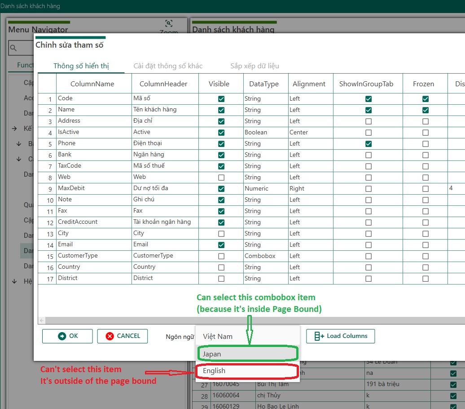This screenshot has width=465, height=409.
Task: Click the DataType column header
Action: click(265, 84)
